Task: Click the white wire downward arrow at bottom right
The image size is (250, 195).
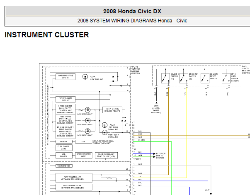Action: [211, 194]
